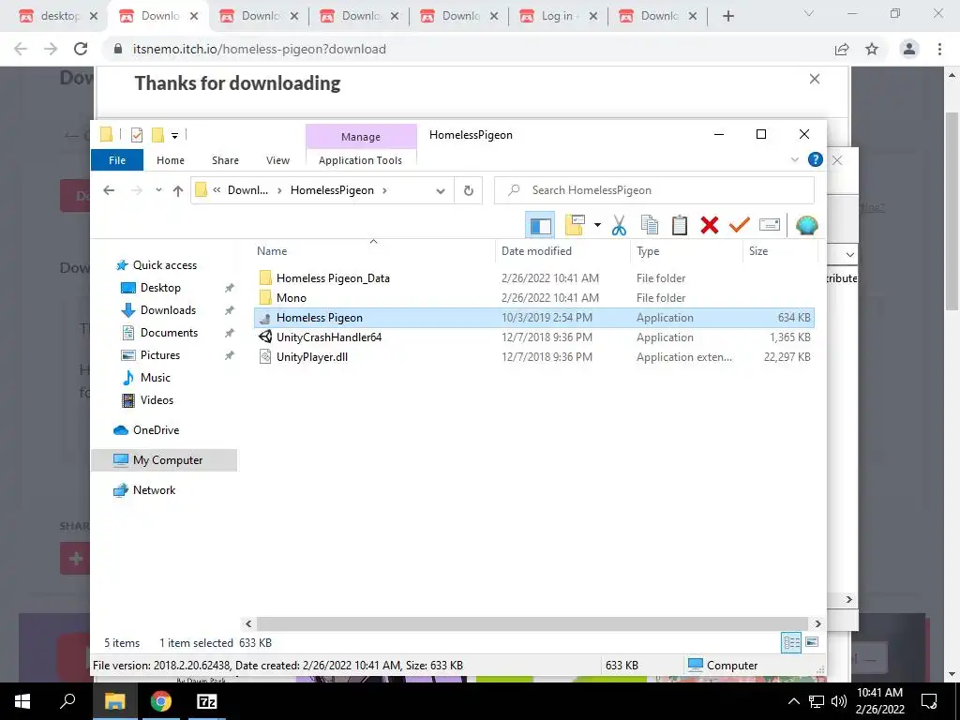Open Explorer help question mark
This screenshot has height=720, width=960.
[x=815, y=159]
